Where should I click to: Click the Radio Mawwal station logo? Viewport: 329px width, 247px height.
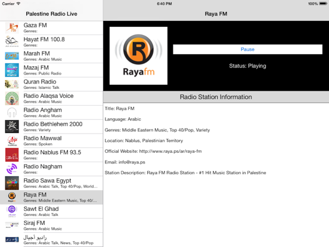12,141
